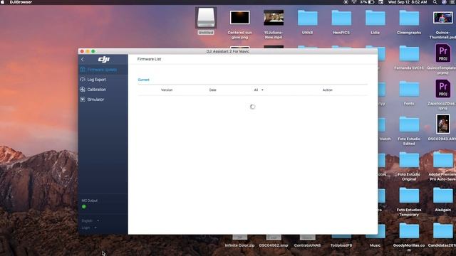Select the Cinemgraphs folder
Viewport: 456px width, 256px height.
409,18
